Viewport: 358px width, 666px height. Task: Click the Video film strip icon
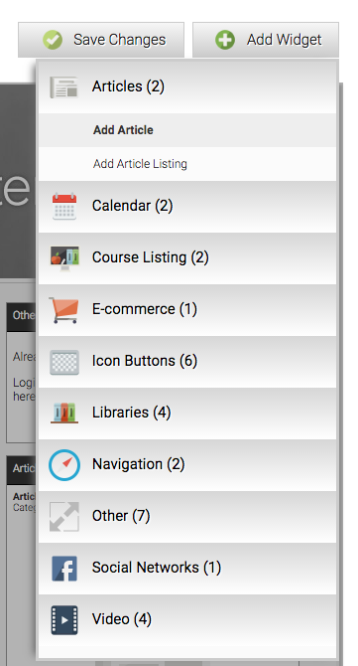tap(64, 620)
